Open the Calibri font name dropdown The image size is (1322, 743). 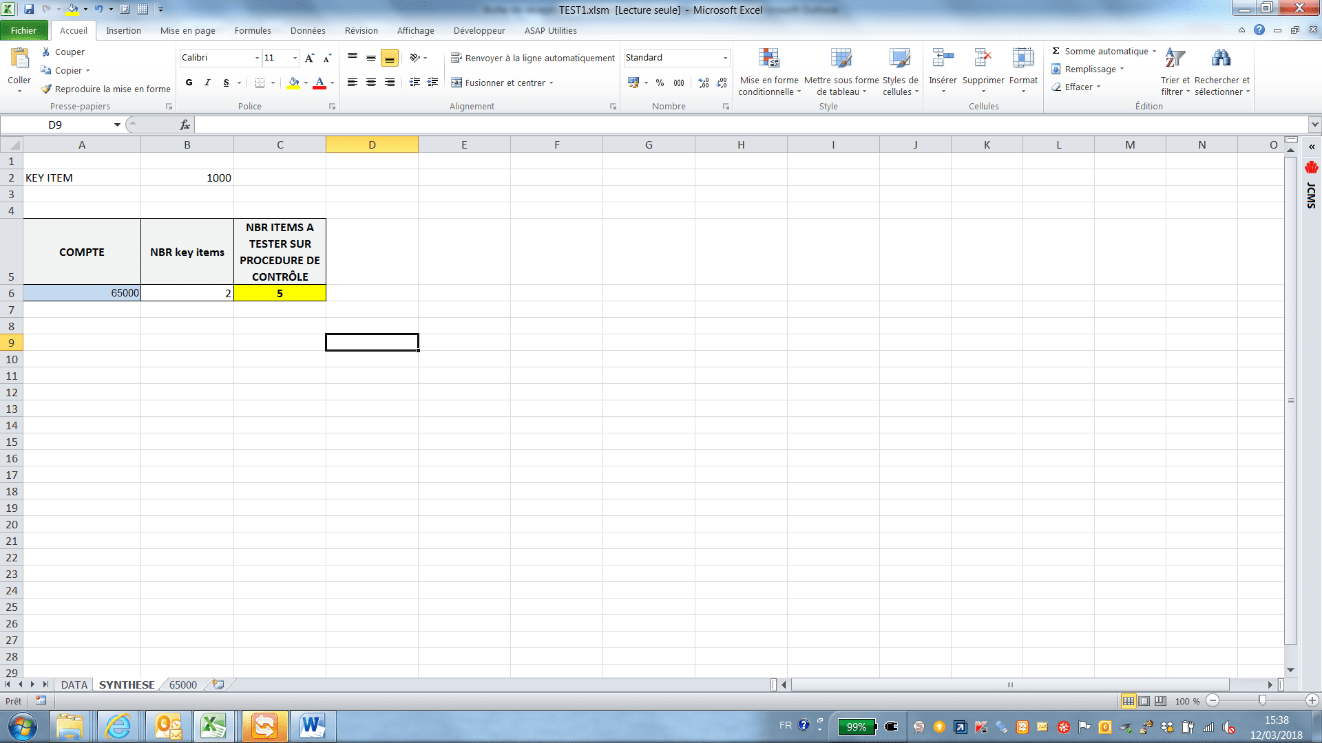[257, 58]
